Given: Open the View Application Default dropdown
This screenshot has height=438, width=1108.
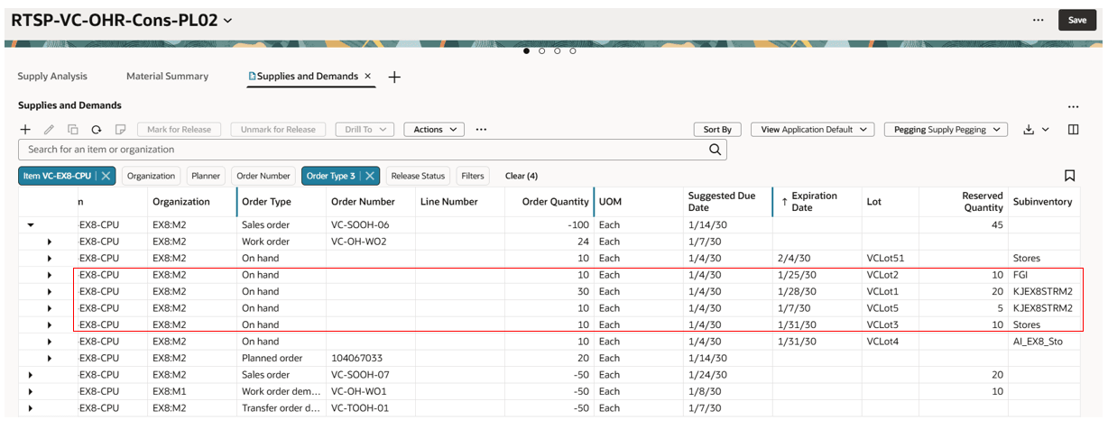Looking at the screenshot, I should click(x=812, y=130).
